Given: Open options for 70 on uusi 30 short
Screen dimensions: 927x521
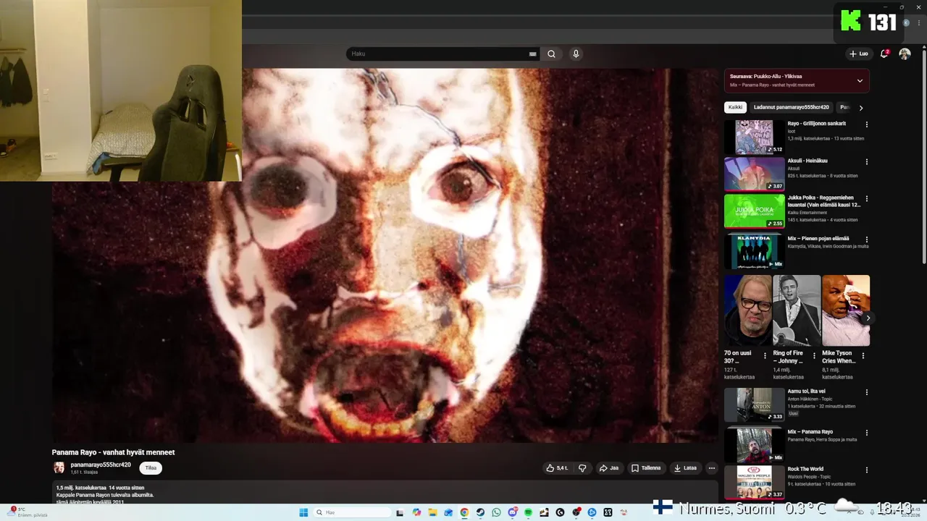Looking at the screenshot, I should (x=765, y=356).
